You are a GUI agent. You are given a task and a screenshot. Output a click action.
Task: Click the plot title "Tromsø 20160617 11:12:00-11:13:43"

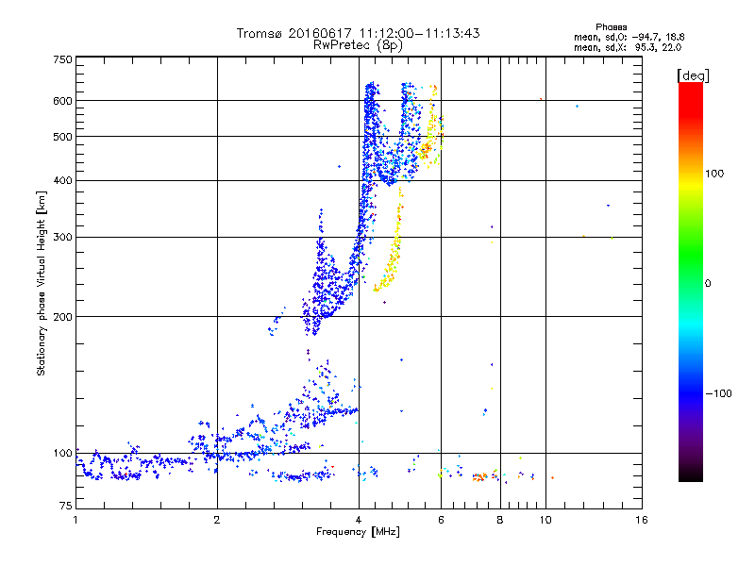point(358,33)
